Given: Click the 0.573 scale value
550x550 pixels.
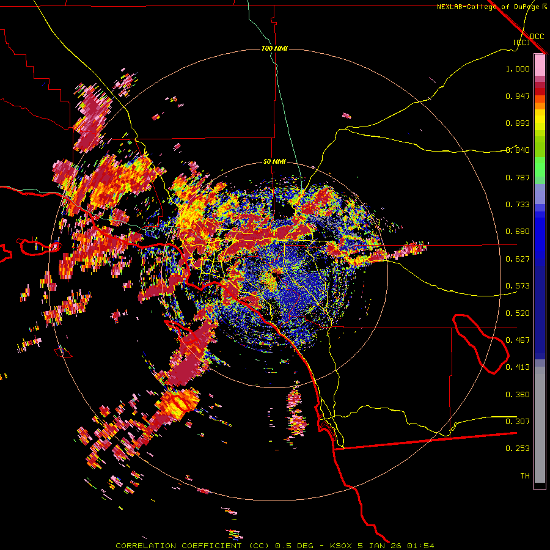Looking at the screenshot, I should tap(518, 286).
